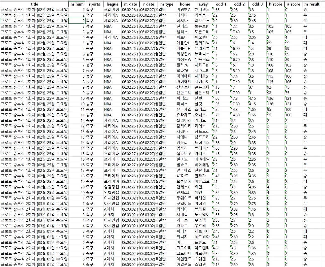Click the odd_3 column header

point(257,4)
